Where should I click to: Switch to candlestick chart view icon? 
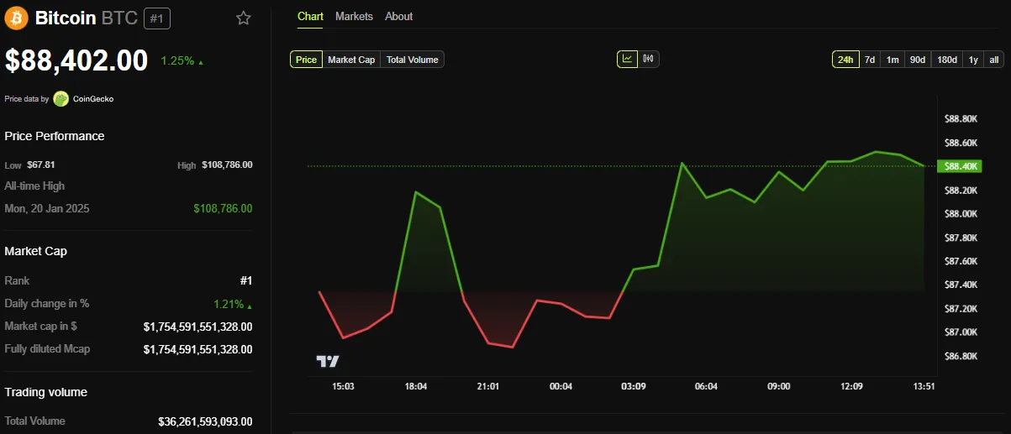(649, 59)
